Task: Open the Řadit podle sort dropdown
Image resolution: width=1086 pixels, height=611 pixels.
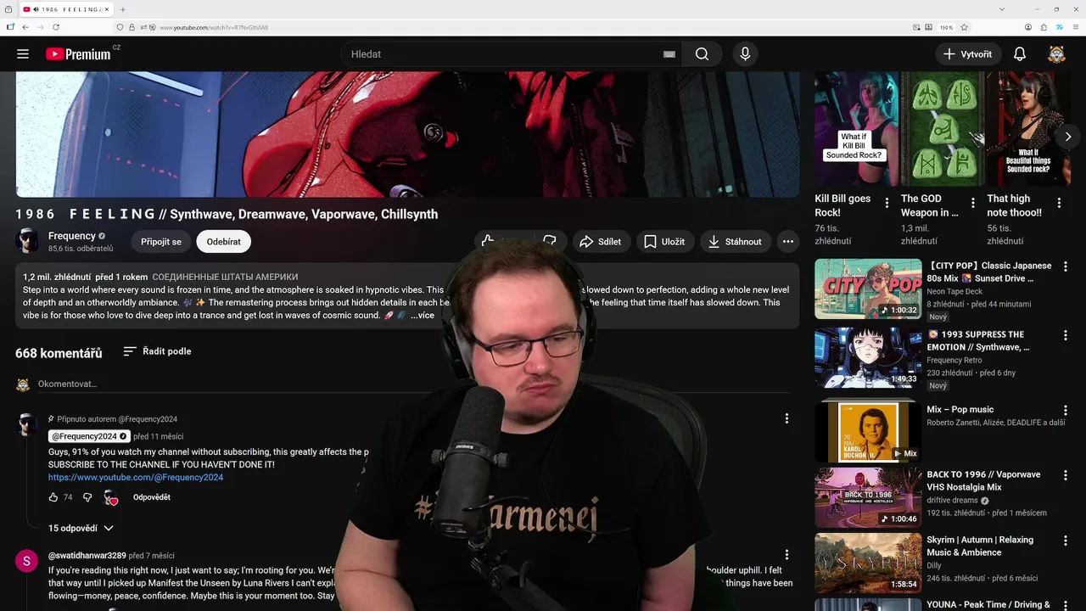Action: pyautogui.click(x=157, y=350)
